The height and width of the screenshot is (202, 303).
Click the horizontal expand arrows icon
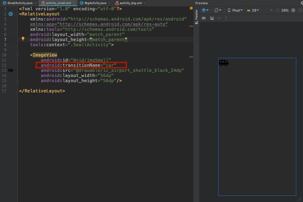coord(219,18)
